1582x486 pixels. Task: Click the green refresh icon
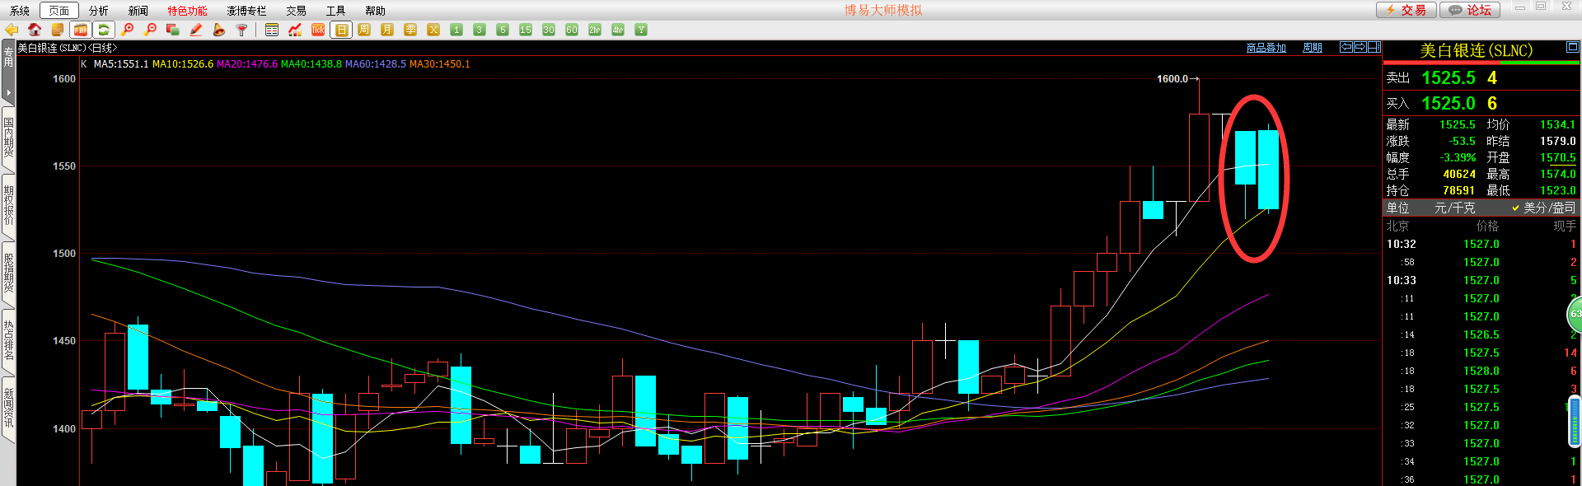pyautogui.click(x=103, y=30)
